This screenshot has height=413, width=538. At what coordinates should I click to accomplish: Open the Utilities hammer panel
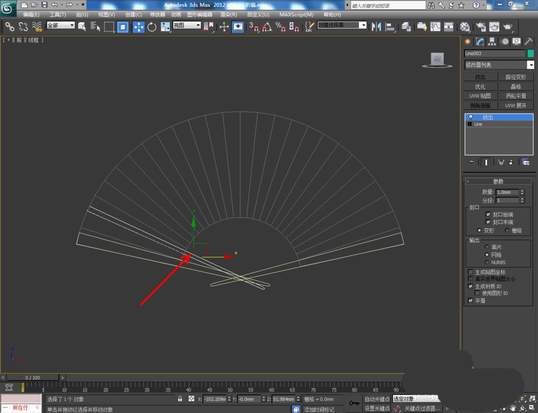(528, 42)
